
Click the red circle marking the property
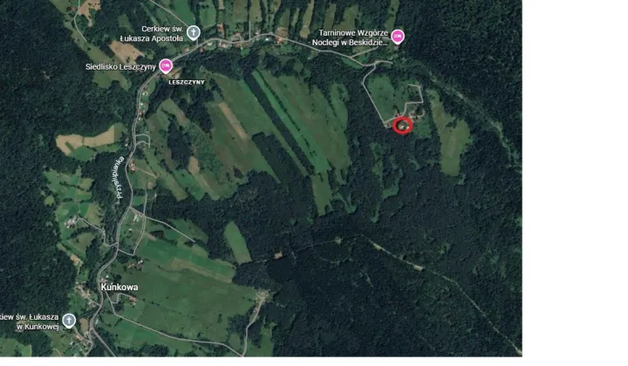pyautogui.click(x=402, y=125)
